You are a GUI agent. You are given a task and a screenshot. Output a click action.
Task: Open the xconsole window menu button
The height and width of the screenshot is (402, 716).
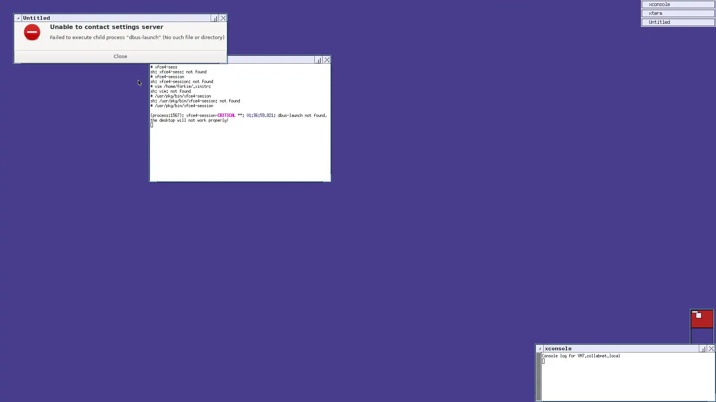pyautogui.click(x=540, y=349)
